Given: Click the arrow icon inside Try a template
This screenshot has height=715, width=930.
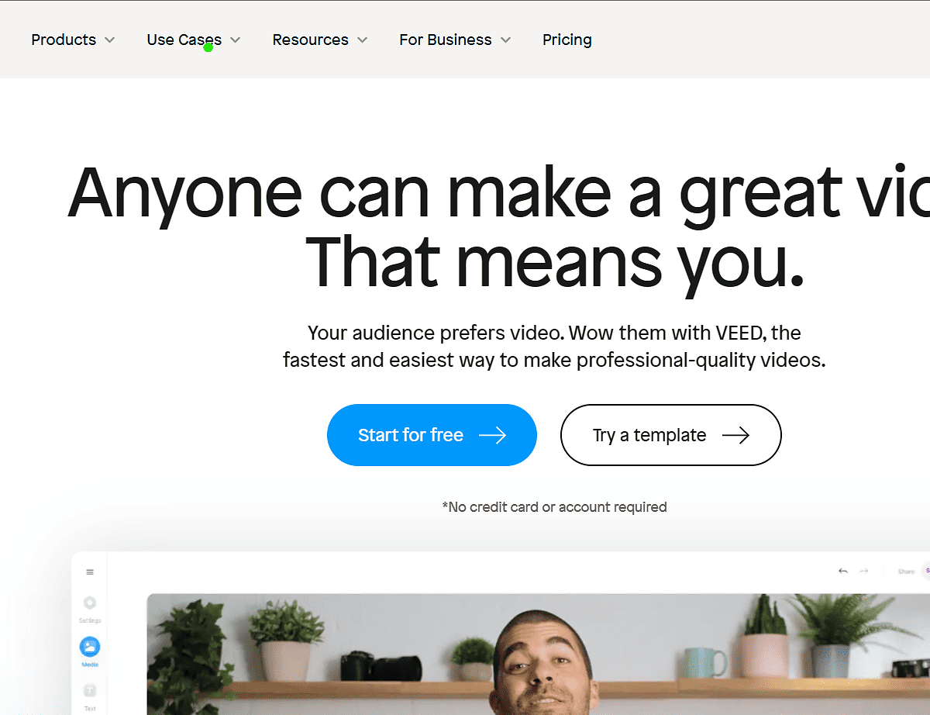Looking at the screenshot, I should (737, 435).
